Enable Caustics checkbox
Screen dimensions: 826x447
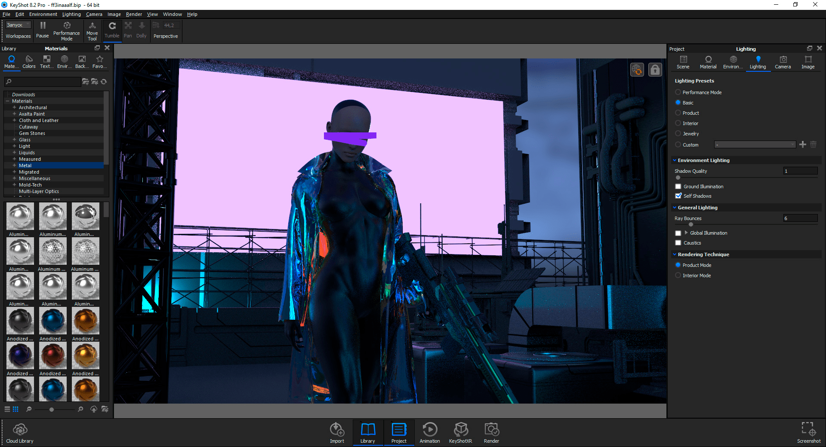click(x=678, y=243)
